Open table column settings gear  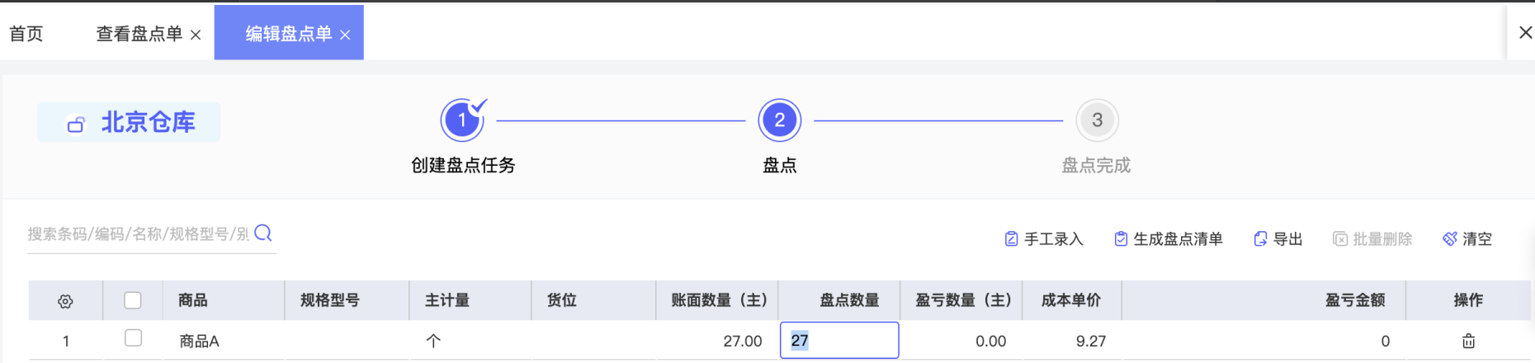click(65, 301)
